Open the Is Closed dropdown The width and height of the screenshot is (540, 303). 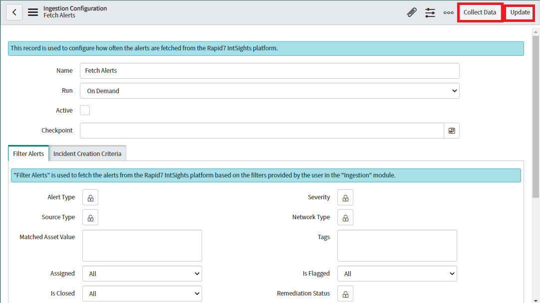pyautogui.click(x=142, y=294)
